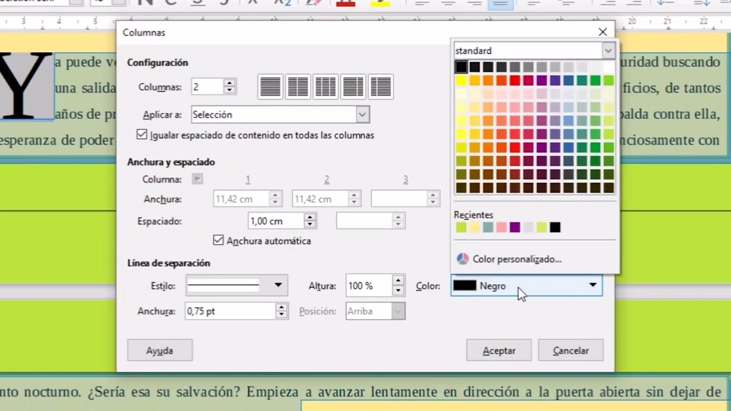Select the black swatch under Recientes
The image size is (731, 411).
[x=555, y=227]
